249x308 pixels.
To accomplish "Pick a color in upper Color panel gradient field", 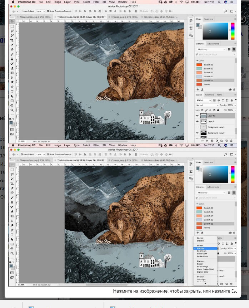I will click(x=215, y=31).
